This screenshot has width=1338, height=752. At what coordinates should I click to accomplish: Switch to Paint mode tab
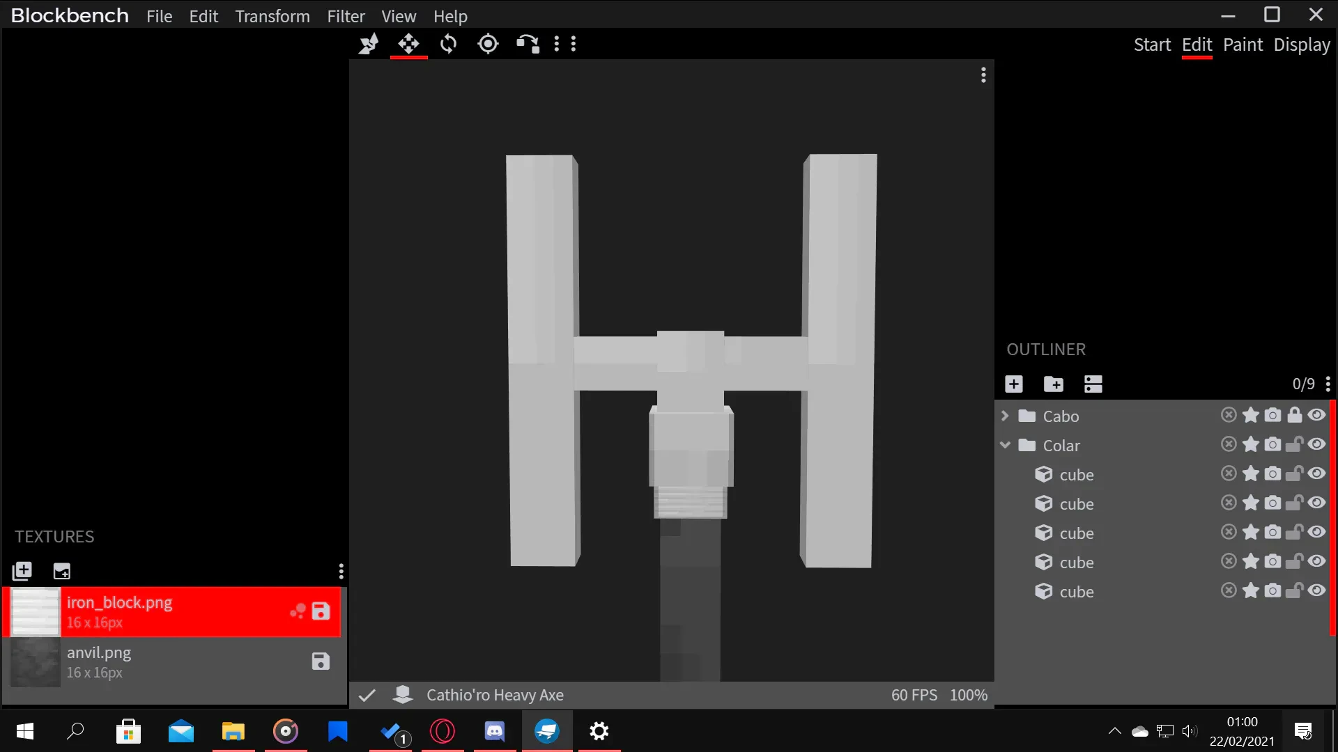tap(1243, 45)
